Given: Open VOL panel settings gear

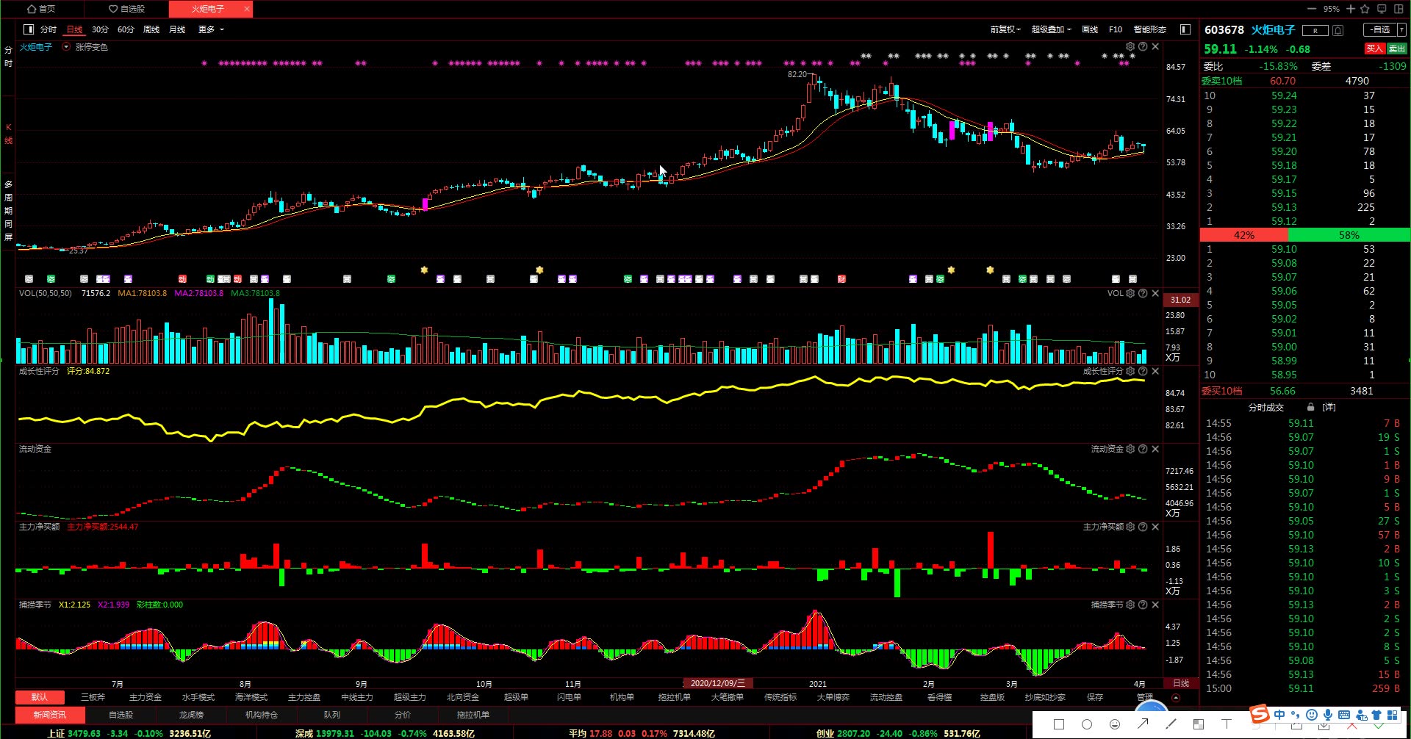Looking at the screenshot, I should point(1130,293).
